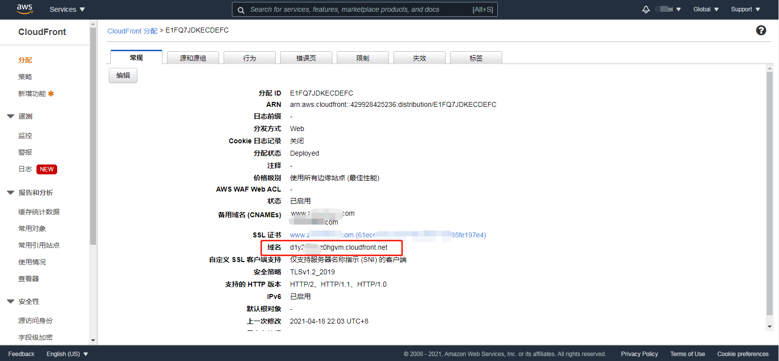Select 策略 in the sidebar
Viewport: 779px width, 361px height.
[25, 77]
